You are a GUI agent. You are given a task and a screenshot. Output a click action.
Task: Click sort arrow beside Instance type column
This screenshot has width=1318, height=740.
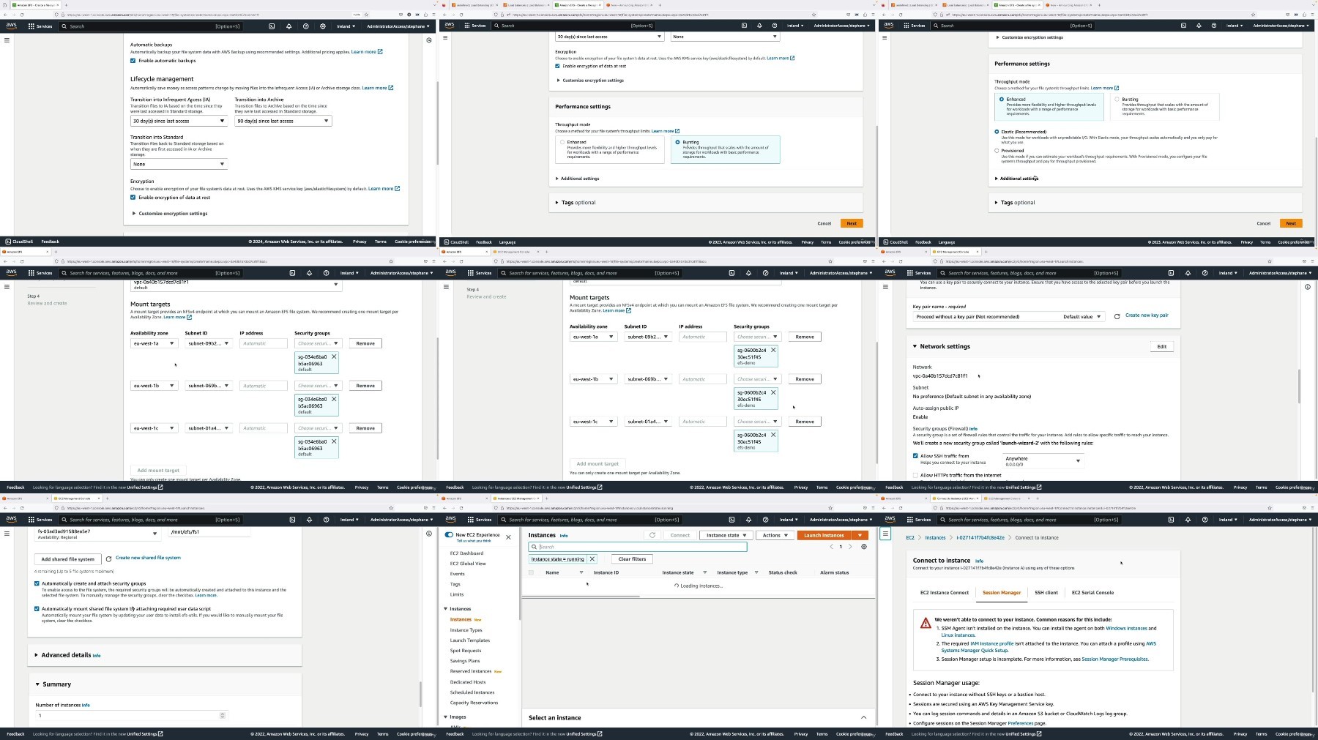point(756,572)
